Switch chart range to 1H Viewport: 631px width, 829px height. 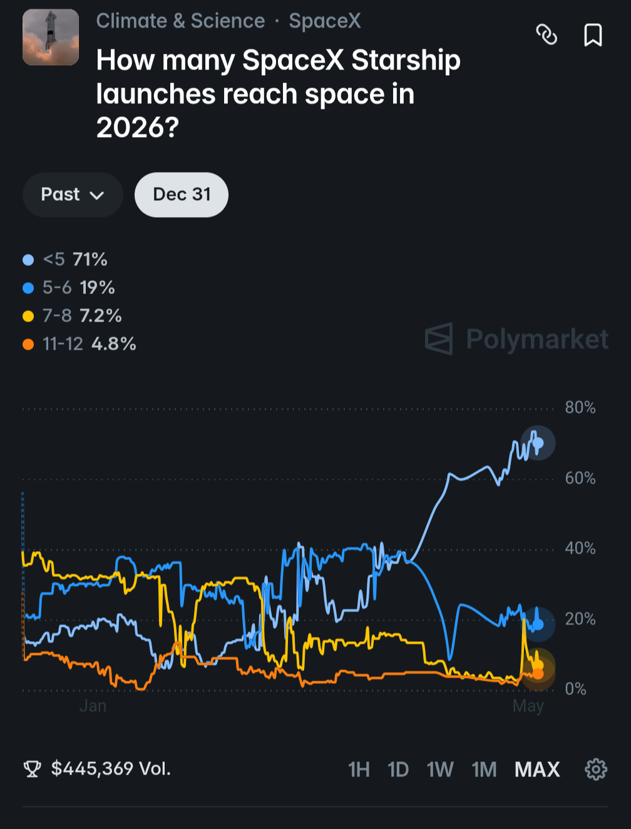coord(359,769)
